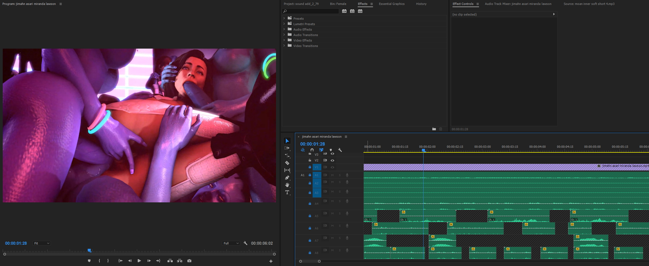
Task: Step forward one frame
Action: point(149,261)
